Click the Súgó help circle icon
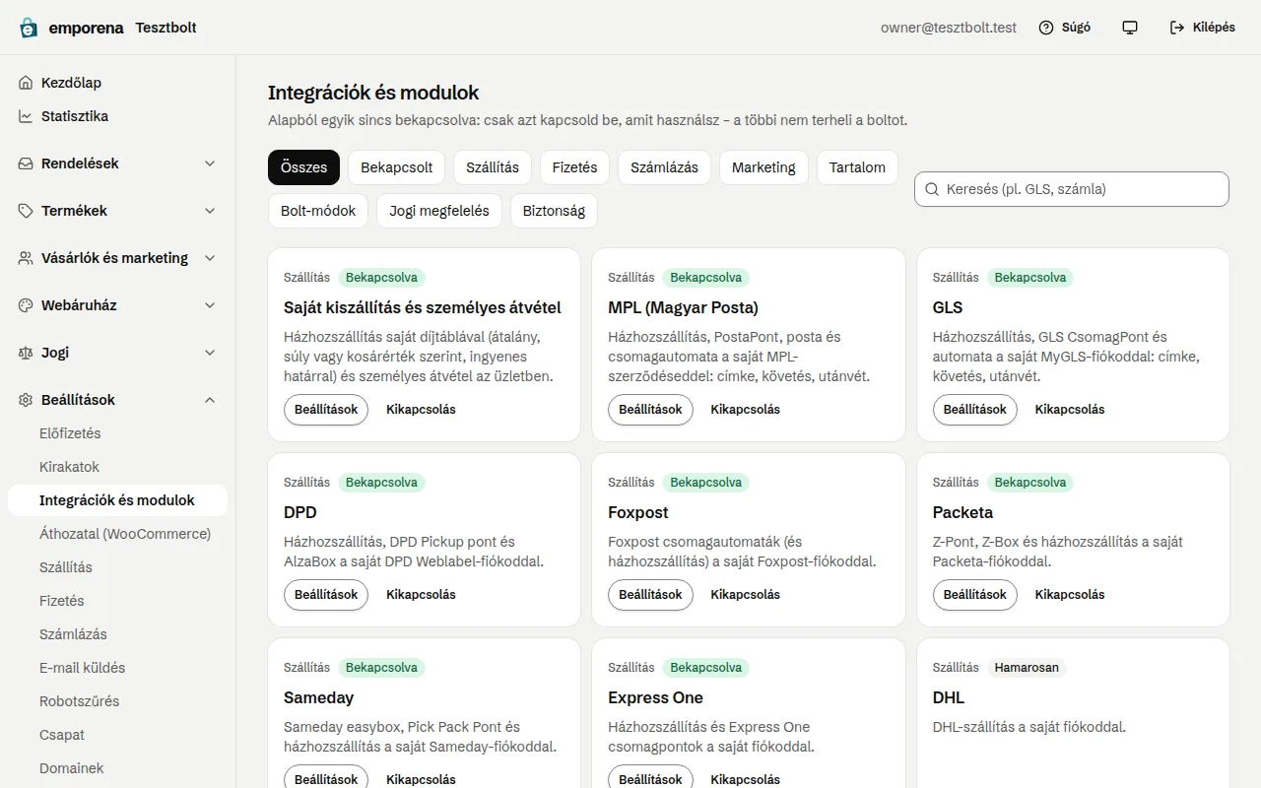1261x788 pixels. pyautogui.click(x=1046, y=28)
